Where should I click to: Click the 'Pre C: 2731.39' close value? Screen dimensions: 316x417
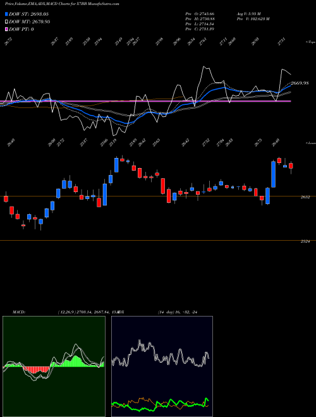point(200,29)
